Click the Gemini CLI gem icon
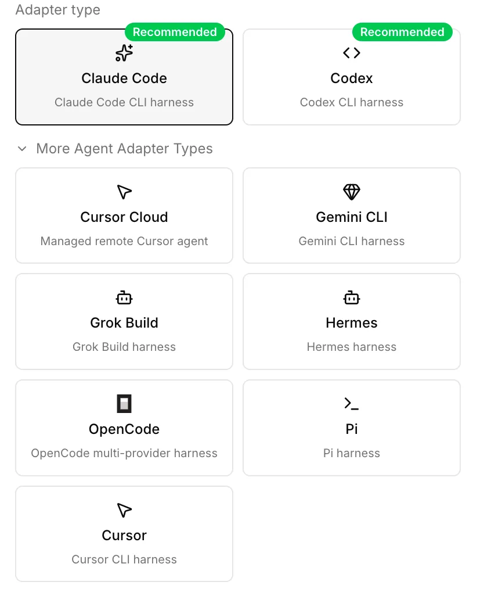This screenshot has height=589, width=484. 352,192
